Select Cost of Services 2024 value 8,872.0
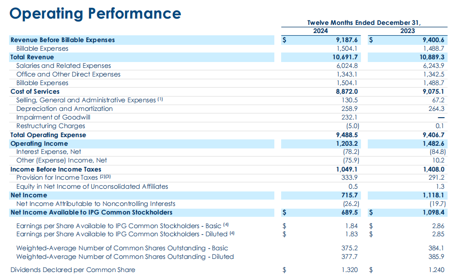Viewport: 458px width, 277px height. (x=347, y=91)
